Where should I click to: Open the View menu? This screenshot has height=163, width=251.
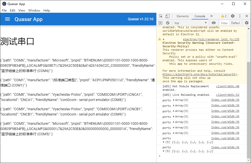tap(22, 10)
